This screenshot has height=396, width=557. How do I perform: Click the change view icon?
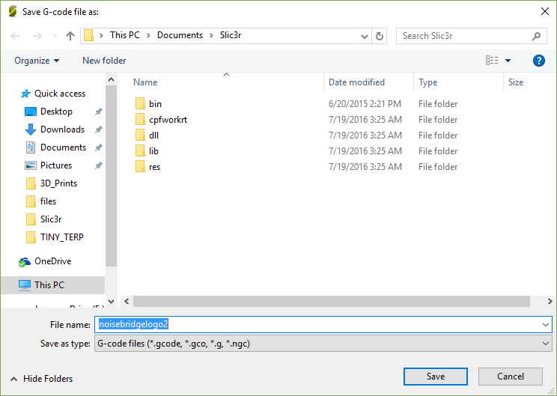pos(492,61)
